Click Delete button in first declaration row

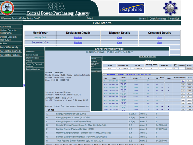190,81
